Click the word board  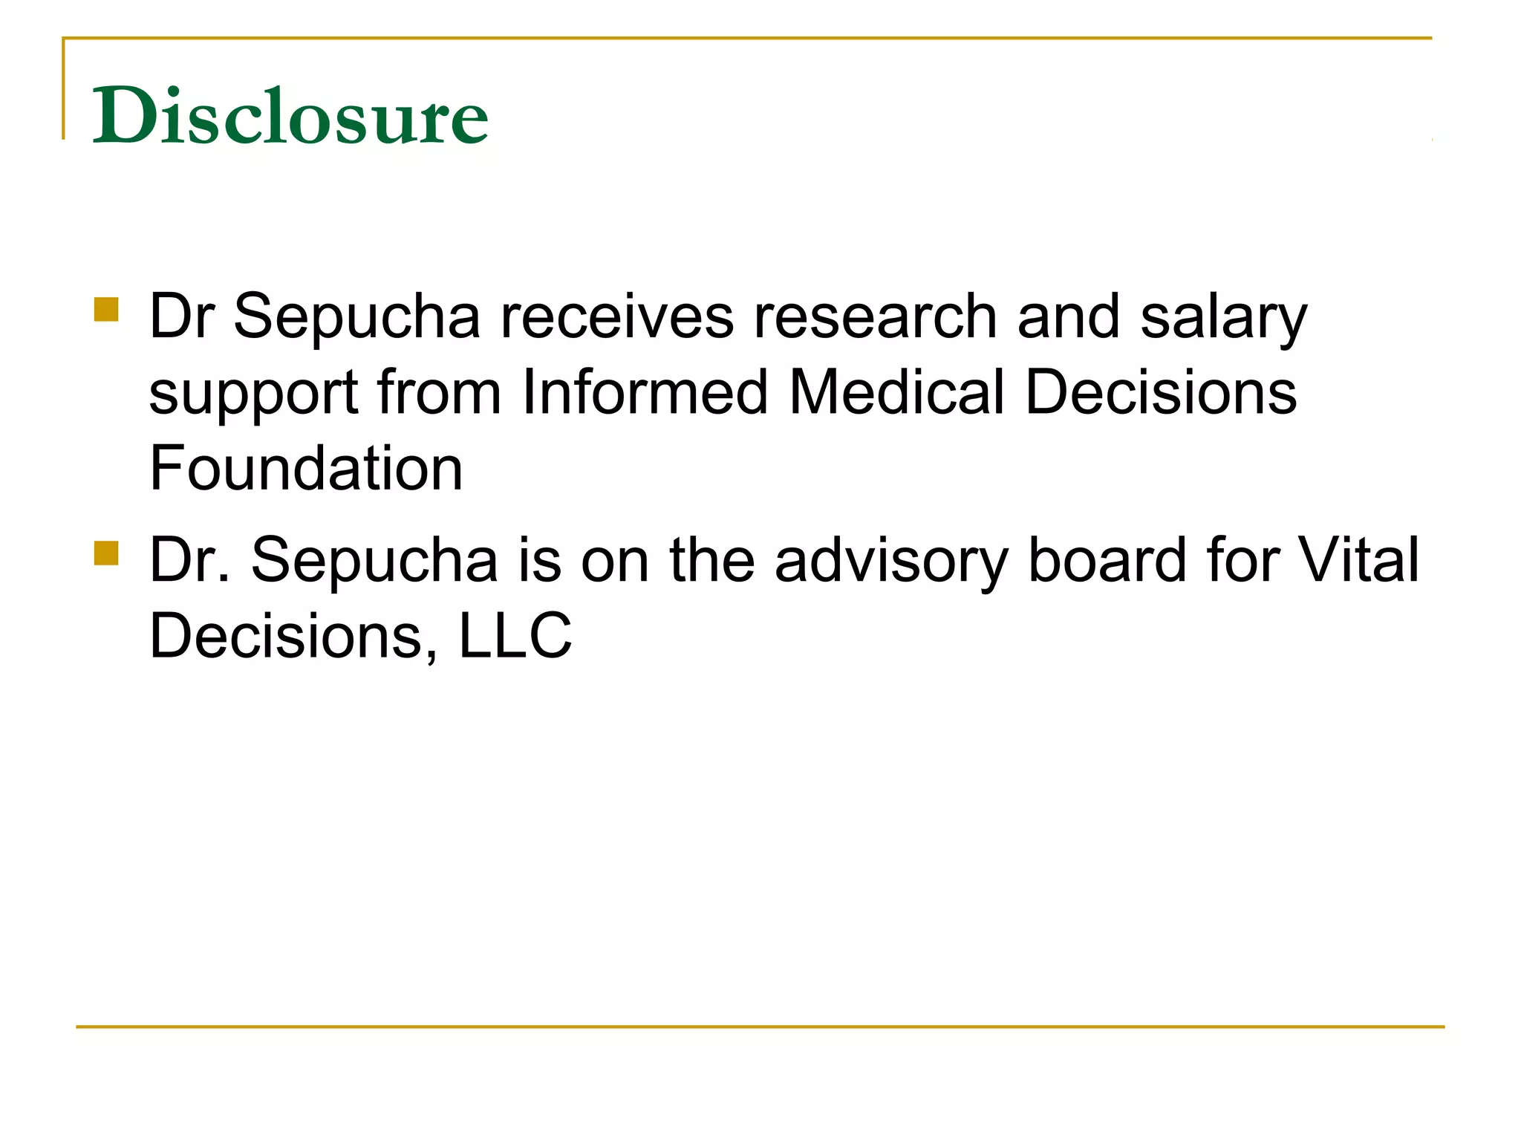click(1107, 560)
